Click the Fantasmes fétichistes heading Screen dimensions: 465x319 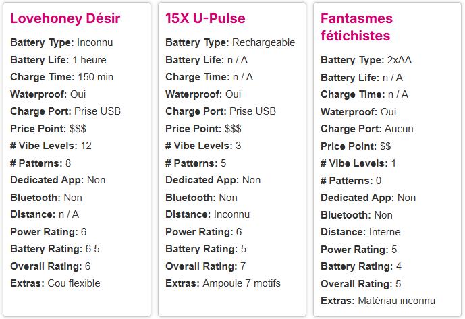(356, 26)
